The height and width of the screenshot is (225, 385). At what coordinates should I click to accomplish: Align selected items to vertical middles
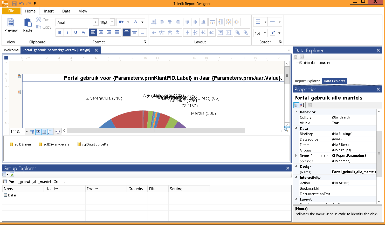tap(195, 22)
